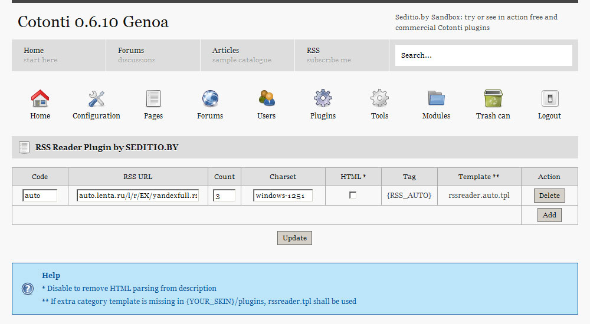Viewport: 590px width, 324px height.
Task: Toggle the HTML checkbox for auto feed
Action: pyautogui.click(x=353, y=195)
